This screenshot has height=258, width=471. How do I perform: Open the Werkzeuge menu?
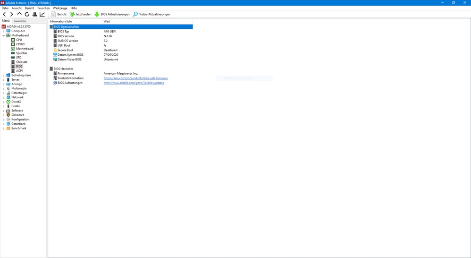pyautogui.click(x=60, y=8)
